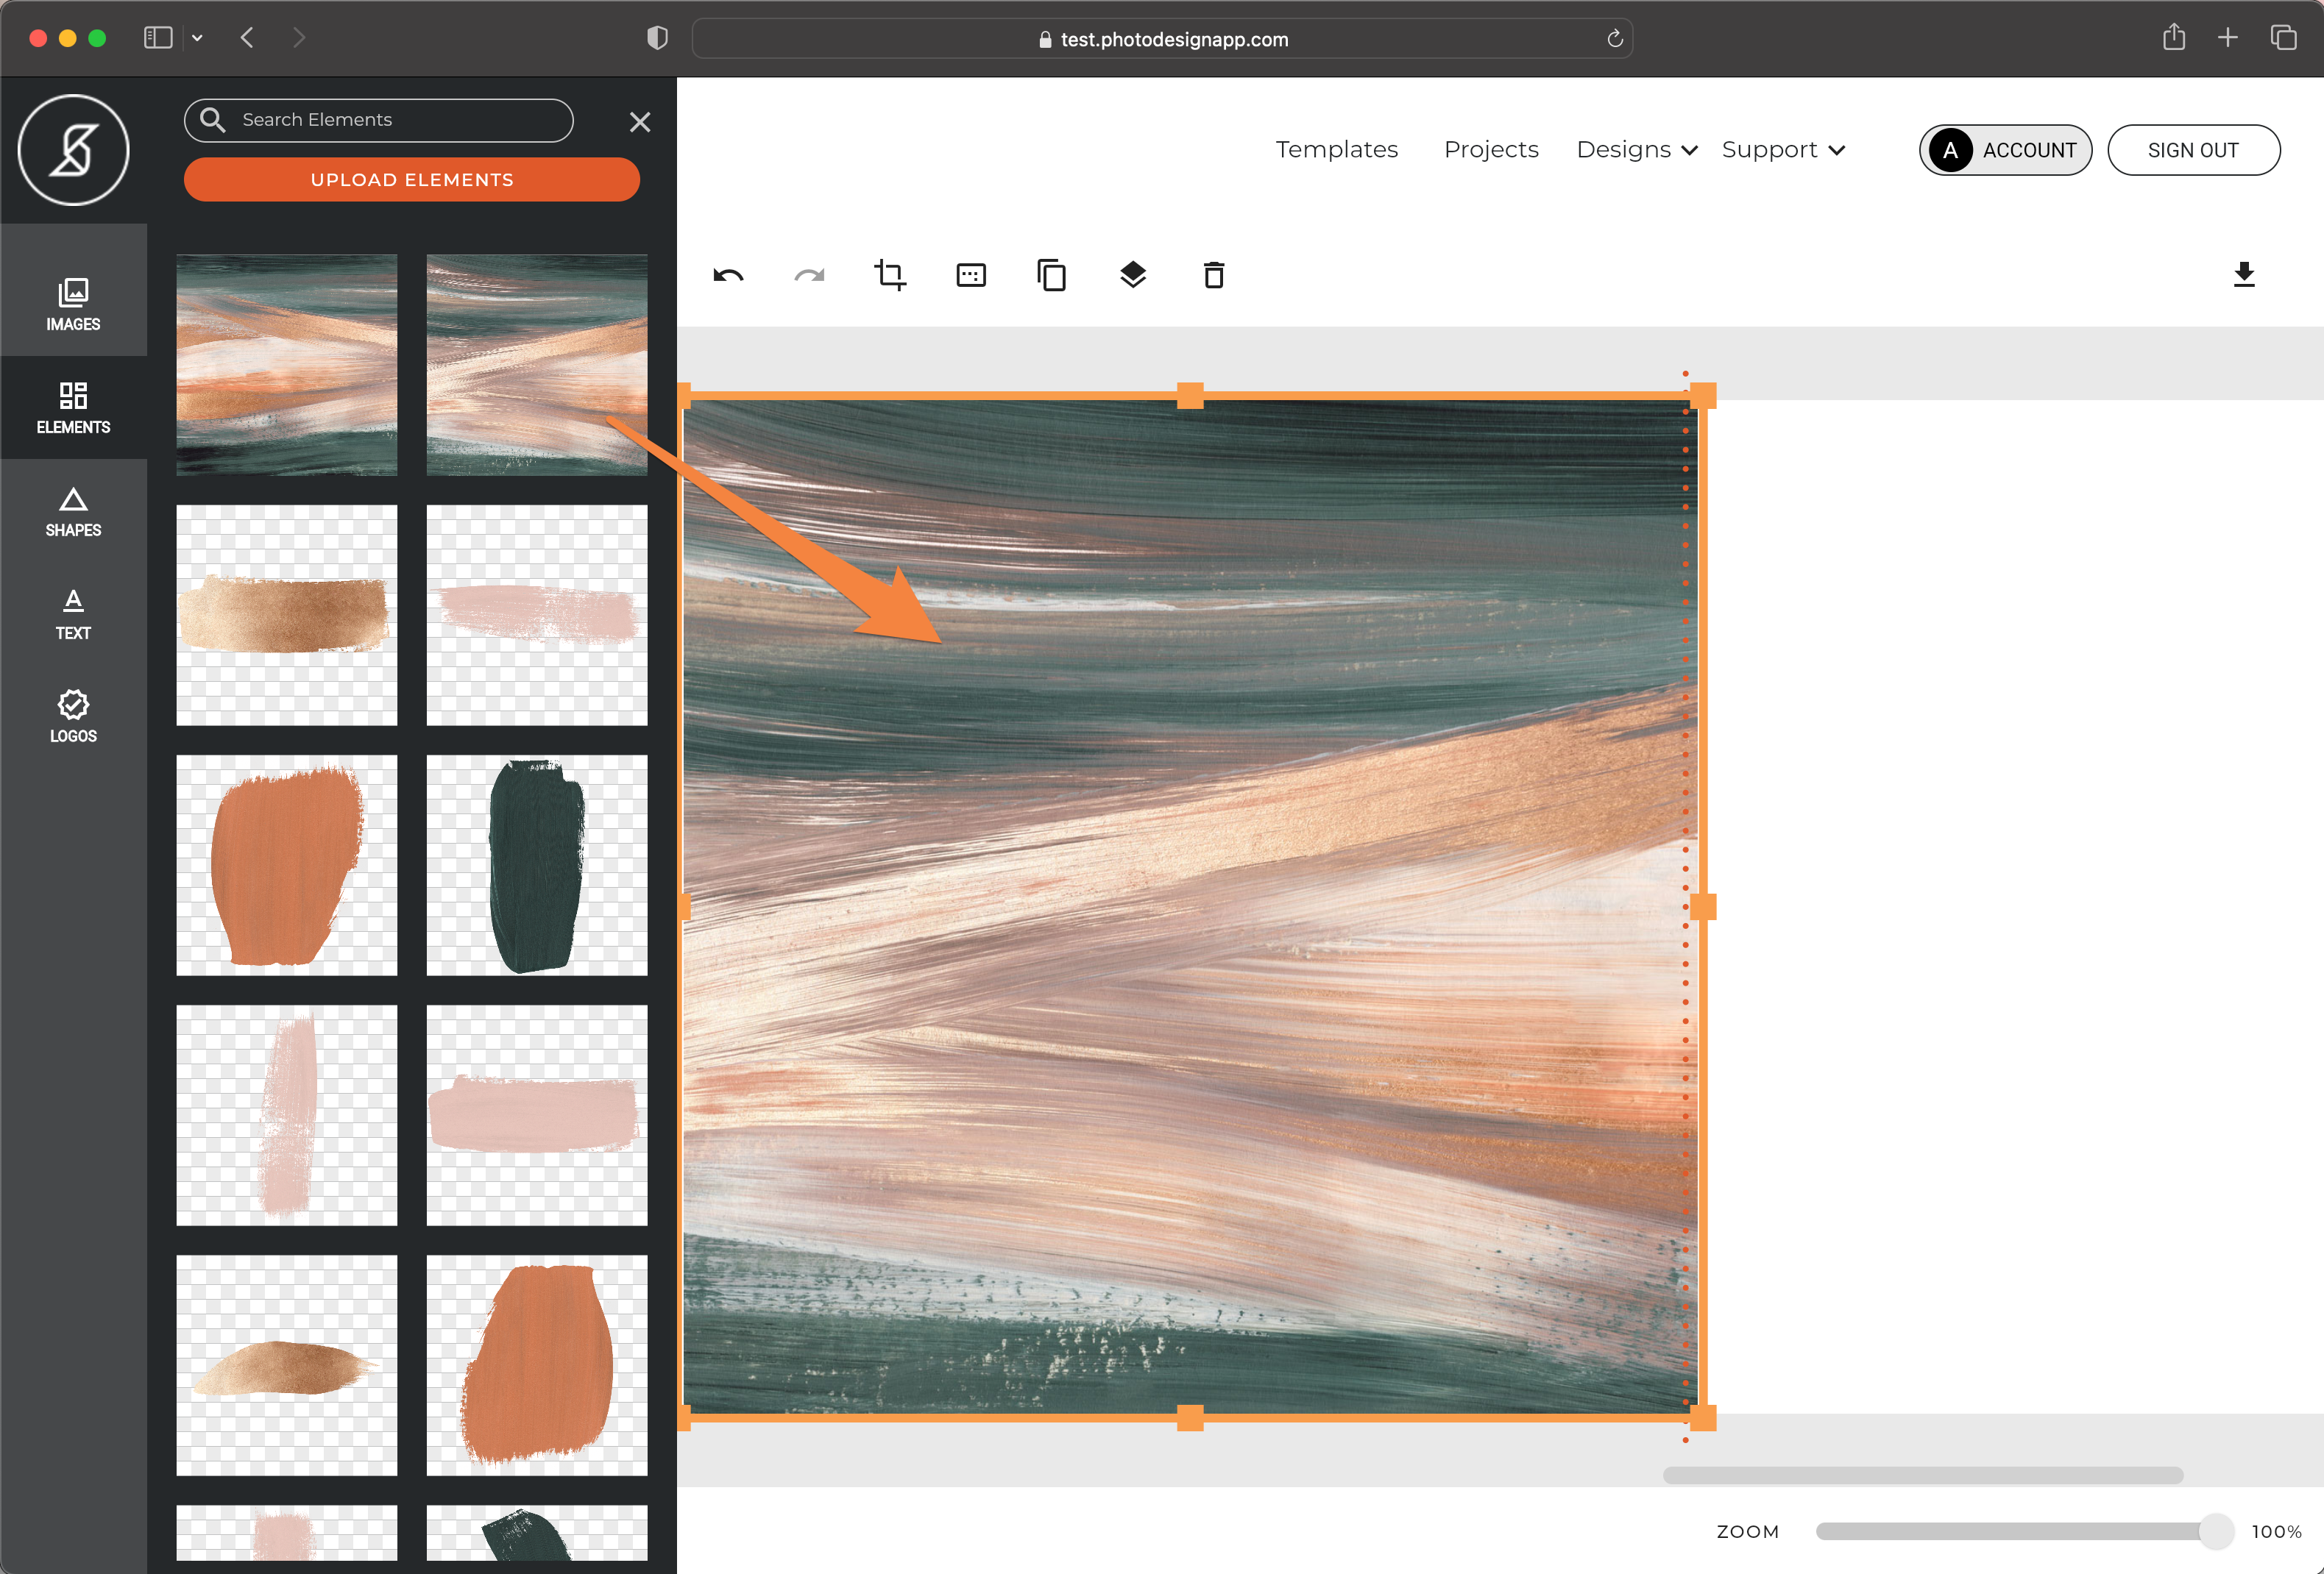Screen dimensions: 2324x1574
Task: Go back in browser history
Action: point(247,38)
